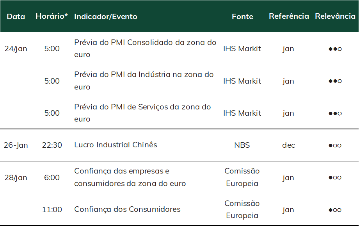Viewport: 359px width, 229px height.
Task: Select the Referência column header
Action: pyautogui.click(x=289, y=16)
